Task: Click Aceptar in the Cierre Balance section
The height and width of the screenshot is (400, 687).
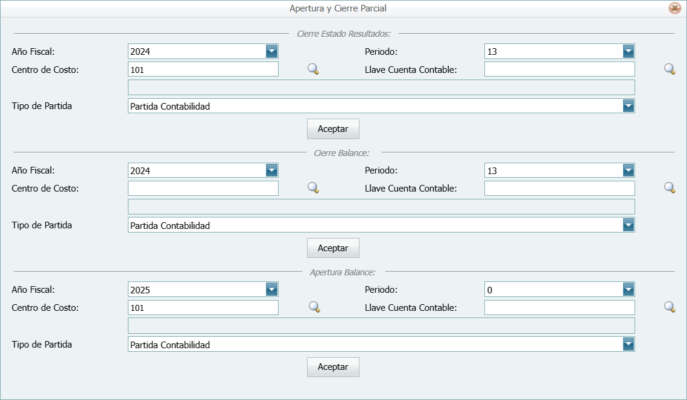Action: point(333,248)
